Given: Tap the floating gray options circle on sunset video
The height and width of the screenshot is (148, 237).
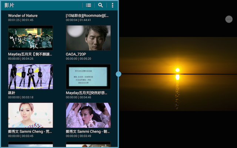Looking at the screenshot, I should tap(229, 19).
